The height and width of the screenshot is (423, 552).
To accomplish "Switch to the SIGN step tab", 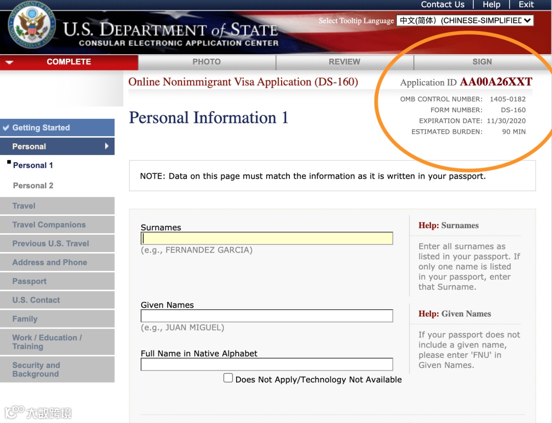I will coord(482,62).
